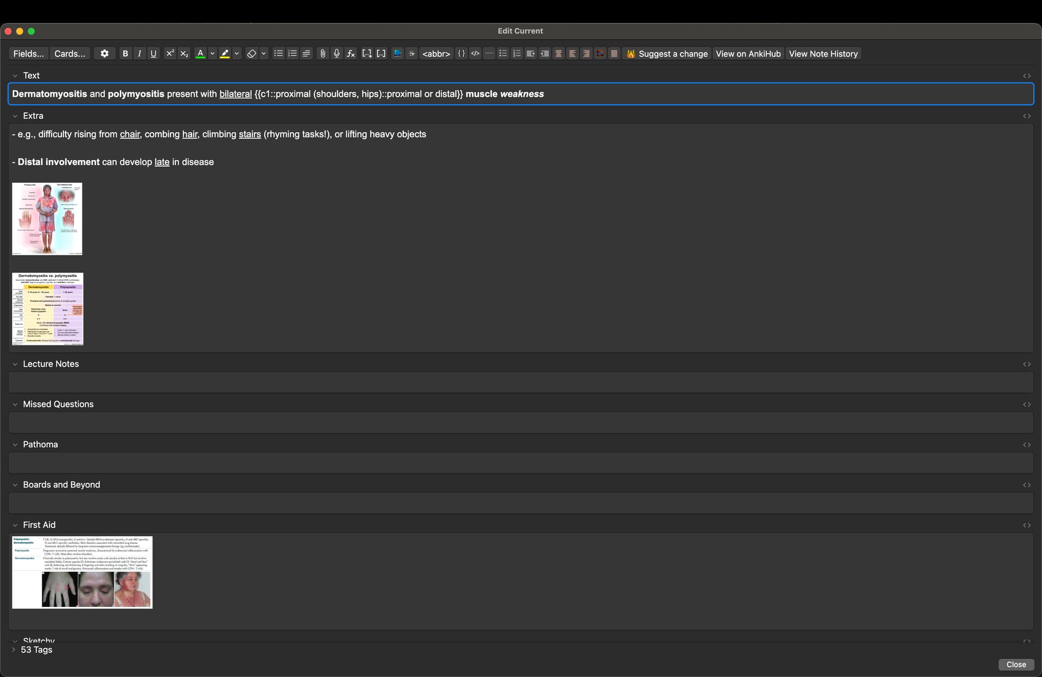Apply superscript formatting
The image size is (1042, 677).
[x=170, y=54]
